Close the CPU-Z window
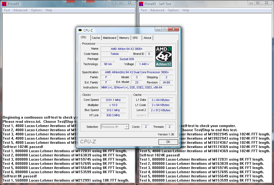Screen dimensions: 274x185 (x=173, y=29)
